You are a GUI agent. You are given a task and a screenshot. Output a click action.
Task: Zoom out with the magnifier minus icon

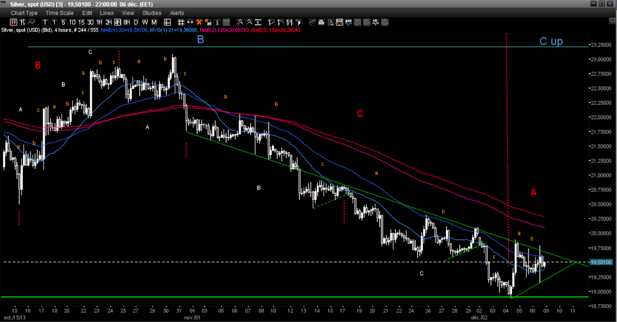pos(249,22)
